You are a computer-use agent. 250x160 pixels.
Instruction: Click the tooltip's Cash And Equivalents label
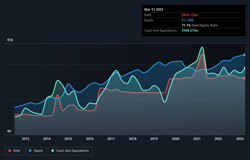click(x=160, y=30)
